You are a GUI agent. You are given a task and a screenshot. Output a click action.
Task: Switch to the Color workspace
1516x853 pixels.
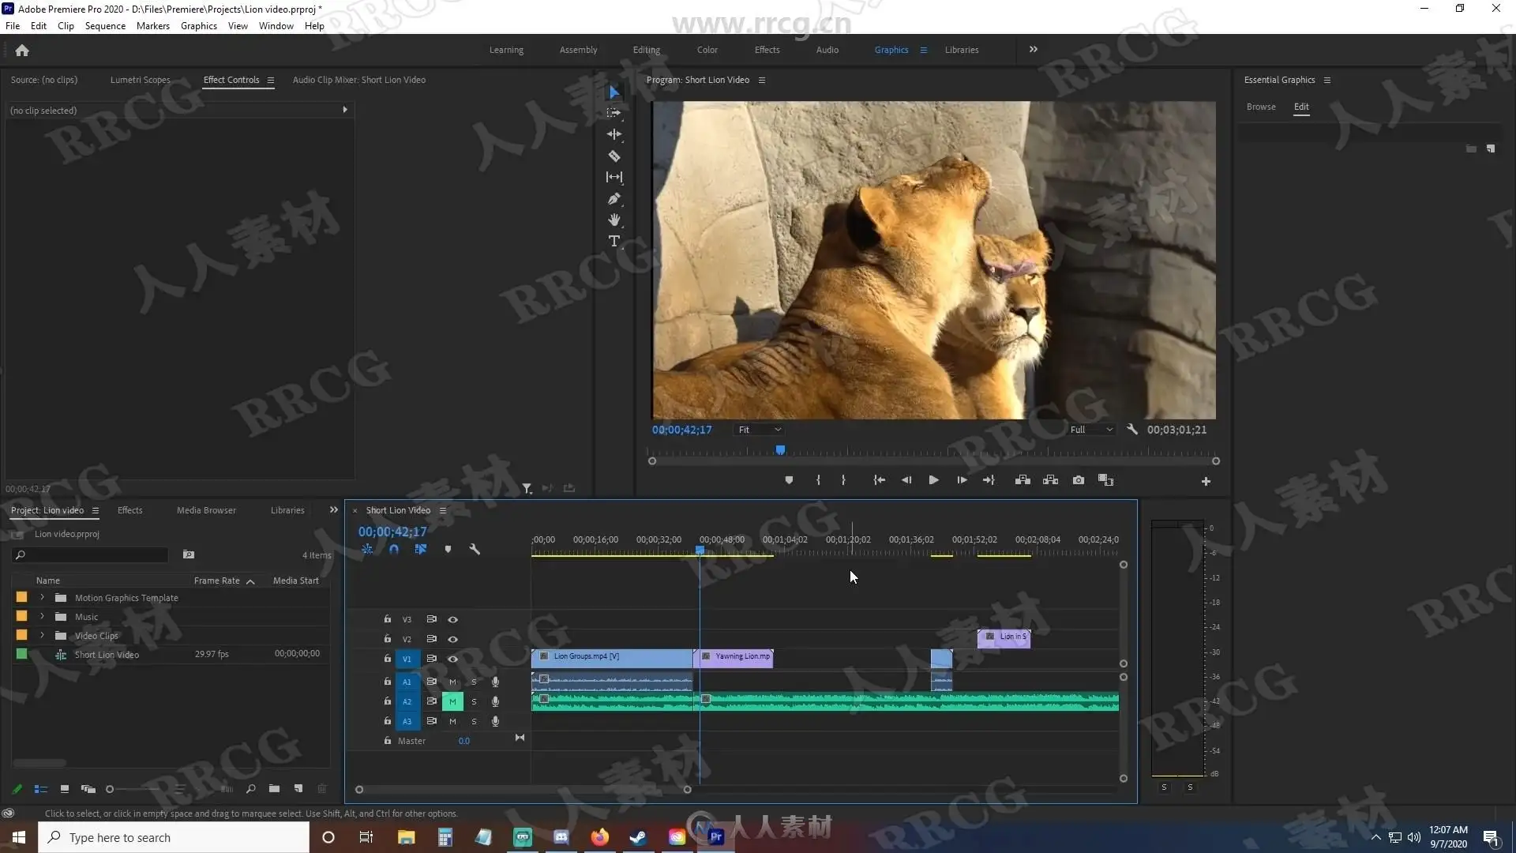coord(707,50)
